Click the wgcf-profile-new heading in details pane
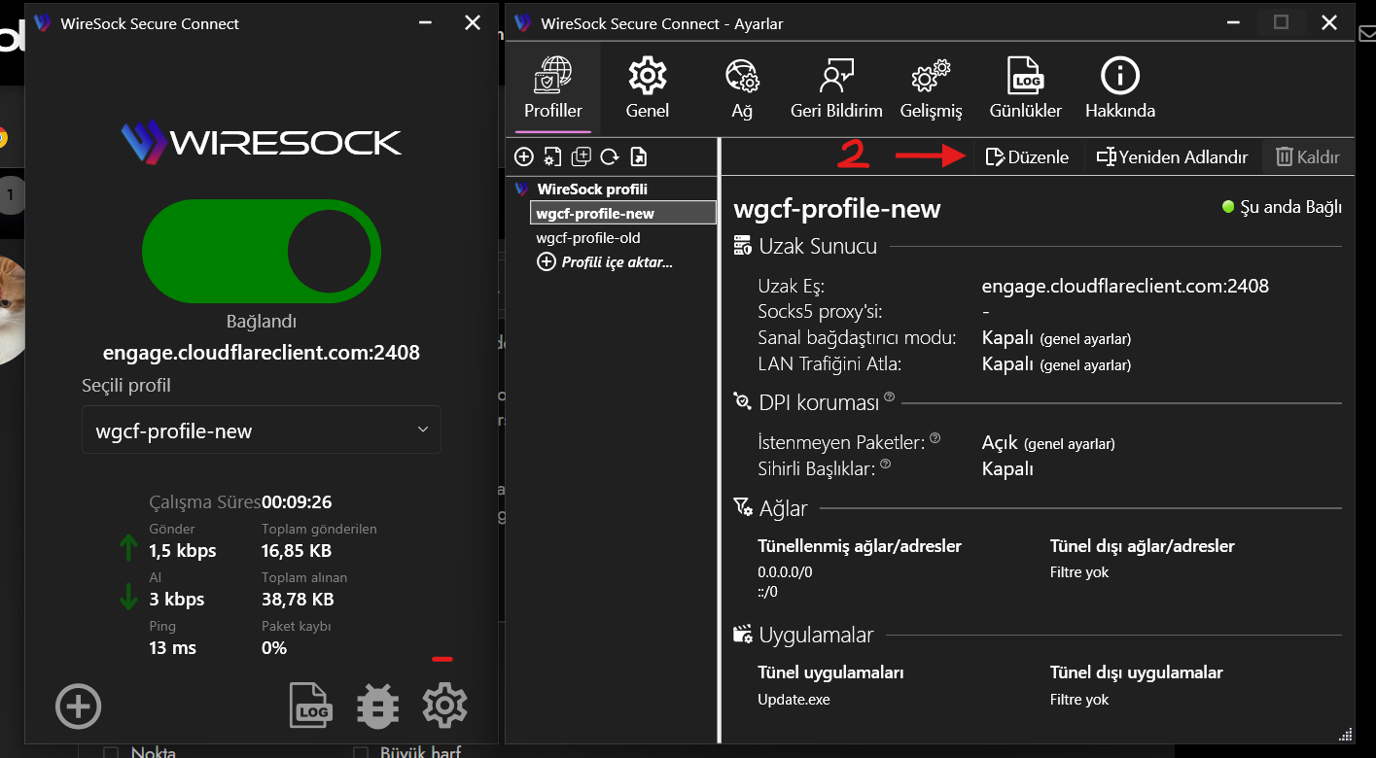Image resolution: width=1376 pixels, height=758 pixels. pyautogui.click(x=837, y=209)
